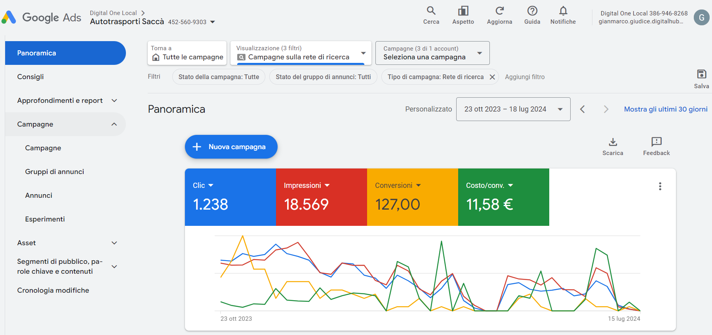The image size is (712, 335).
Task: Remove the Tipo di campagna filter
Action: tap(492, 77)
